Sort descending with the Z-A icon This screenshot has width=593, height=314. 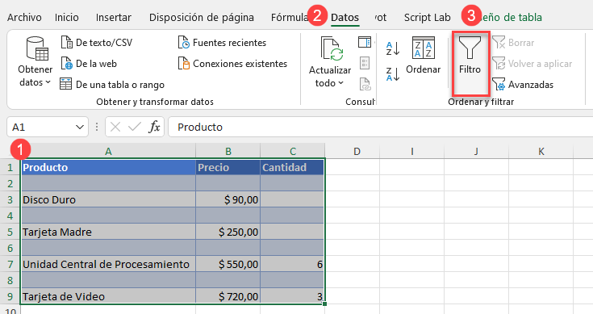point(393,73)
